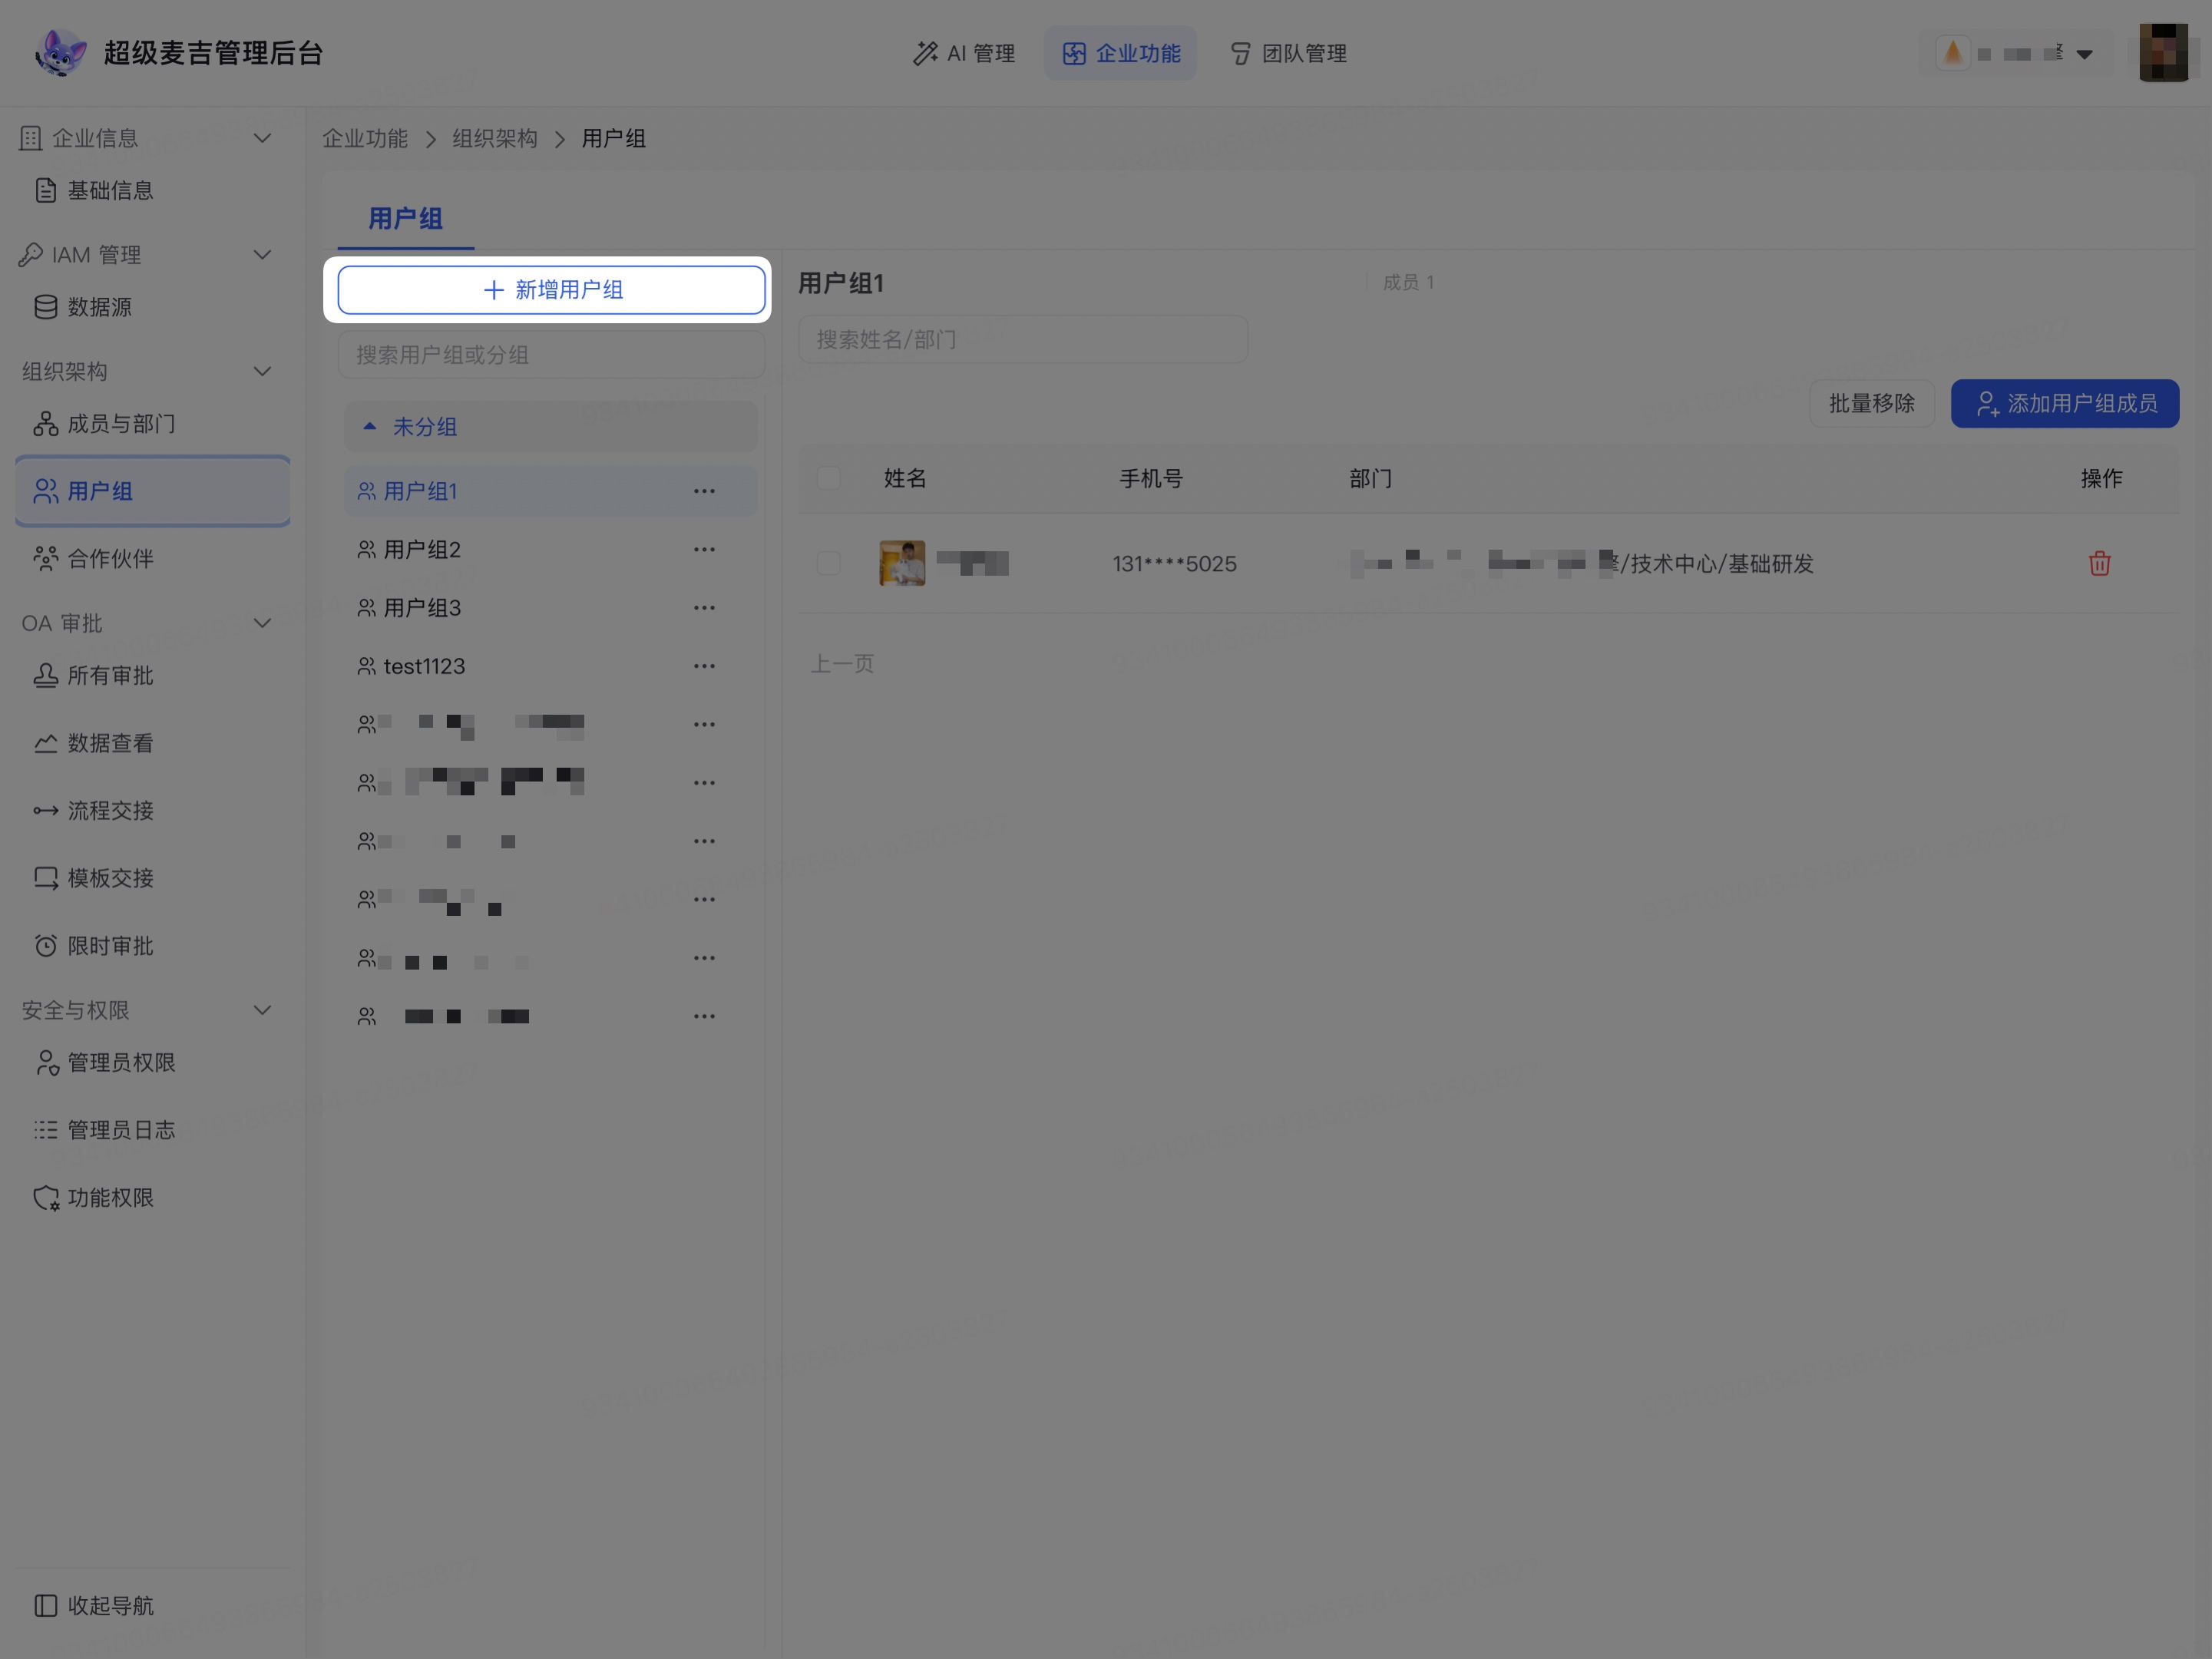Open more options for 用户组1
This screenshot has width=2212, height=1659.
pos(704,491)
